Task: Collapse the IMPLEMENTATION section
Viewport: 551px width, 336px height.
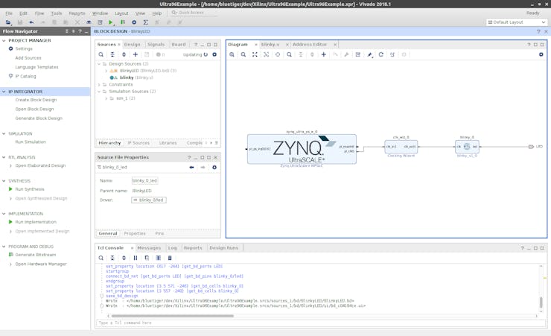Action: pos(4,214)
